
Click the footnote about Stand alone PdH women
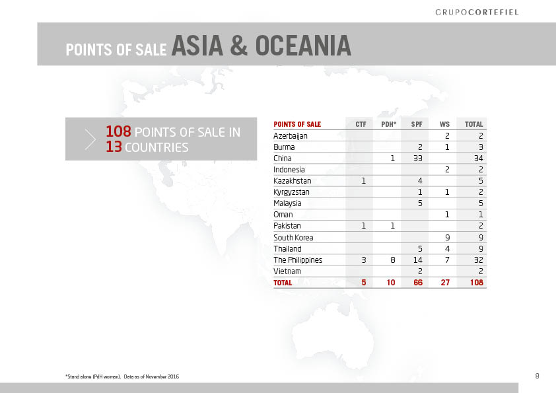(x=122, y=376)
